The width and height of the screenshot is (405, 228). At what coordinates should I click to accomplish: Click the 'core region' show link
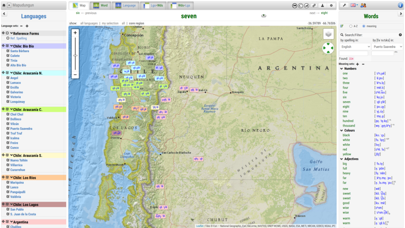tap(136, 23)
